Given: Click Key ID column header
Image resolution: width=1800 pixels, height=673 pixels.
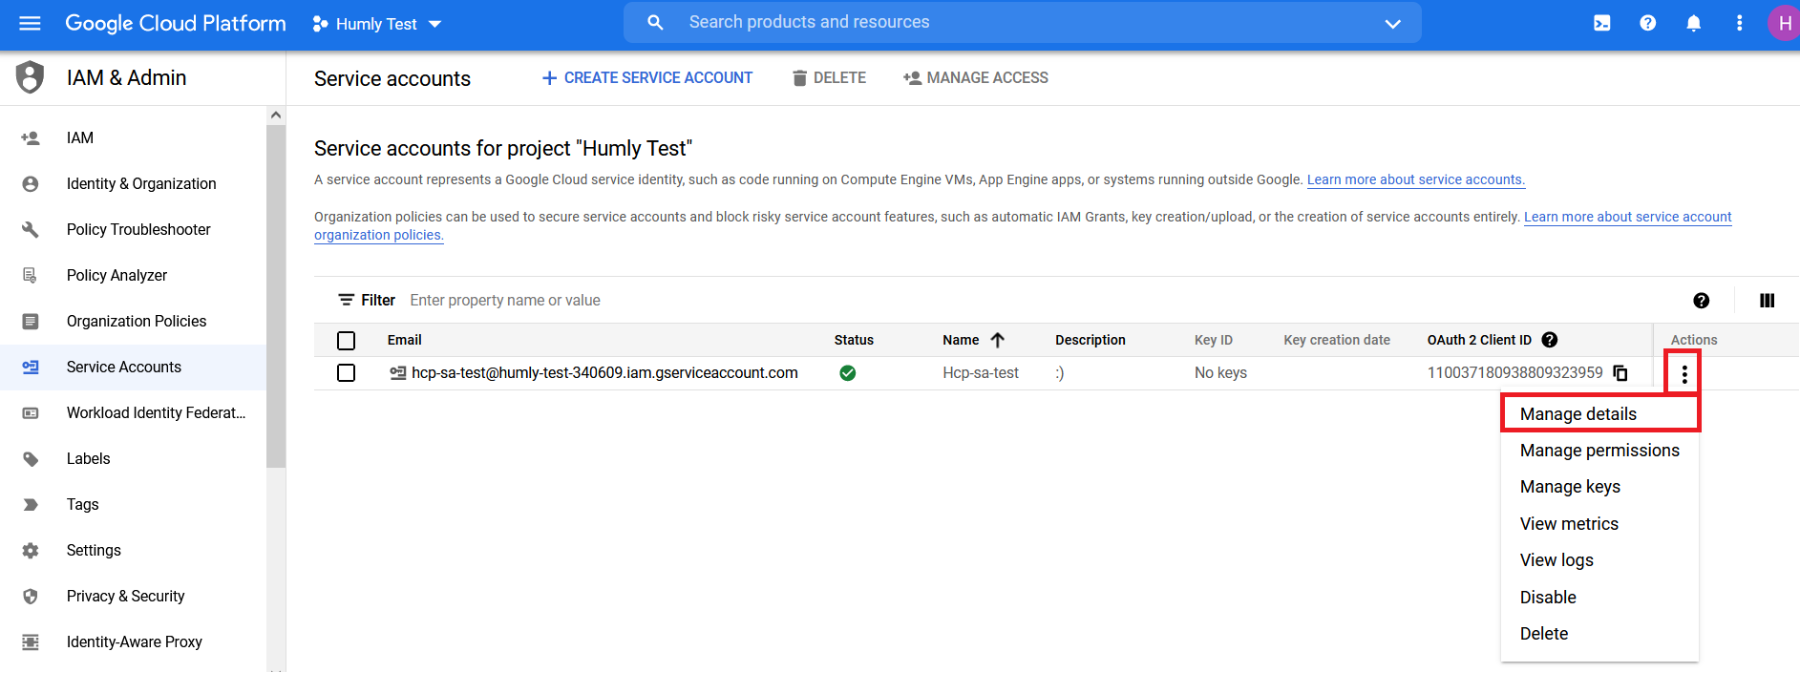Looking at the screenshot, I should [x=1214, y=340].
